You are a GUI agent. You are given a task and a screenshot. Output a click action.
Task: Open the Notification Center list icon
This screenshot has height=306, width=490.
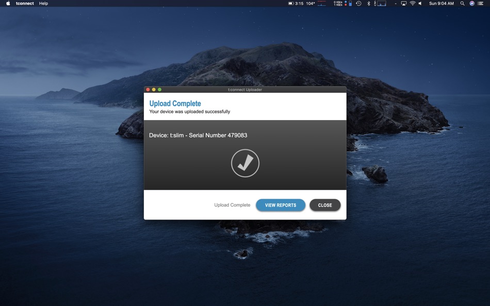[x=481, y=4]
